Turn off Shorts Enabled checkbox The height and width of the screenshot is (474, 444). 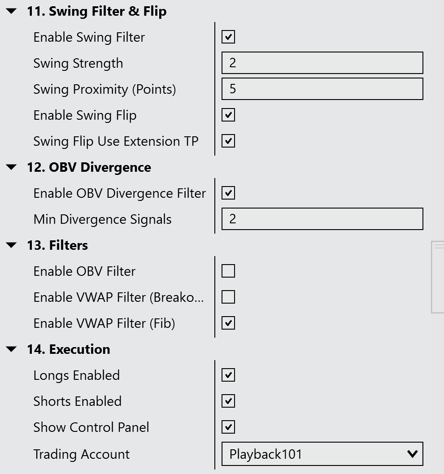[228, 401]
